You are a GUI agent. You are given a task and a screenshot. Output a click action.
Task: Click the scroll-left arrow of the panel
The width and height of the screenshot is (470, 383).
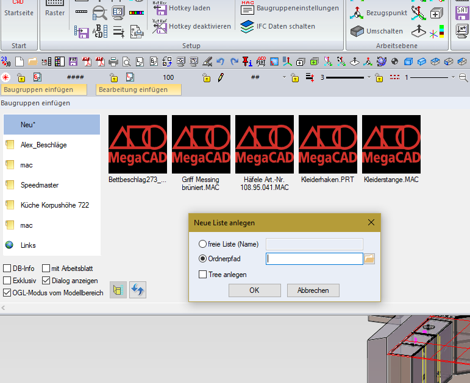pos(3,307)
